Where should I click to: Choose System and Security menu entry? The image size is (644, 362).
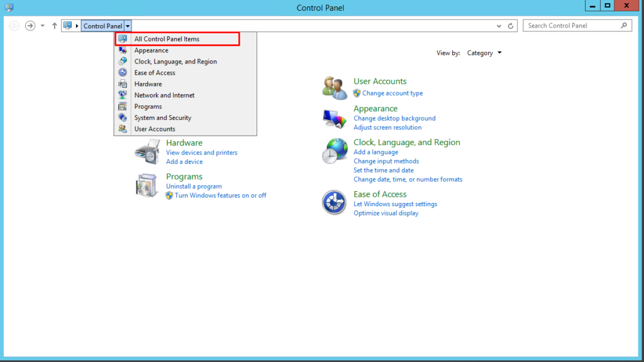186,118
